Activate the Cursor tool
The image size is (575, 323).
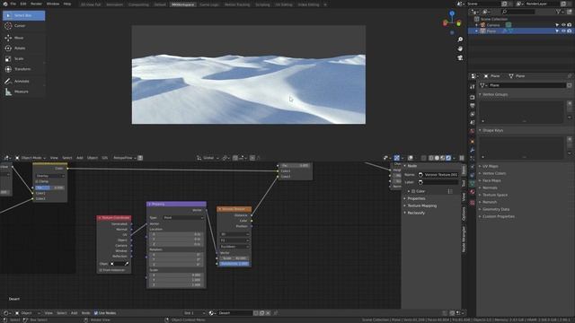point(23,26)
